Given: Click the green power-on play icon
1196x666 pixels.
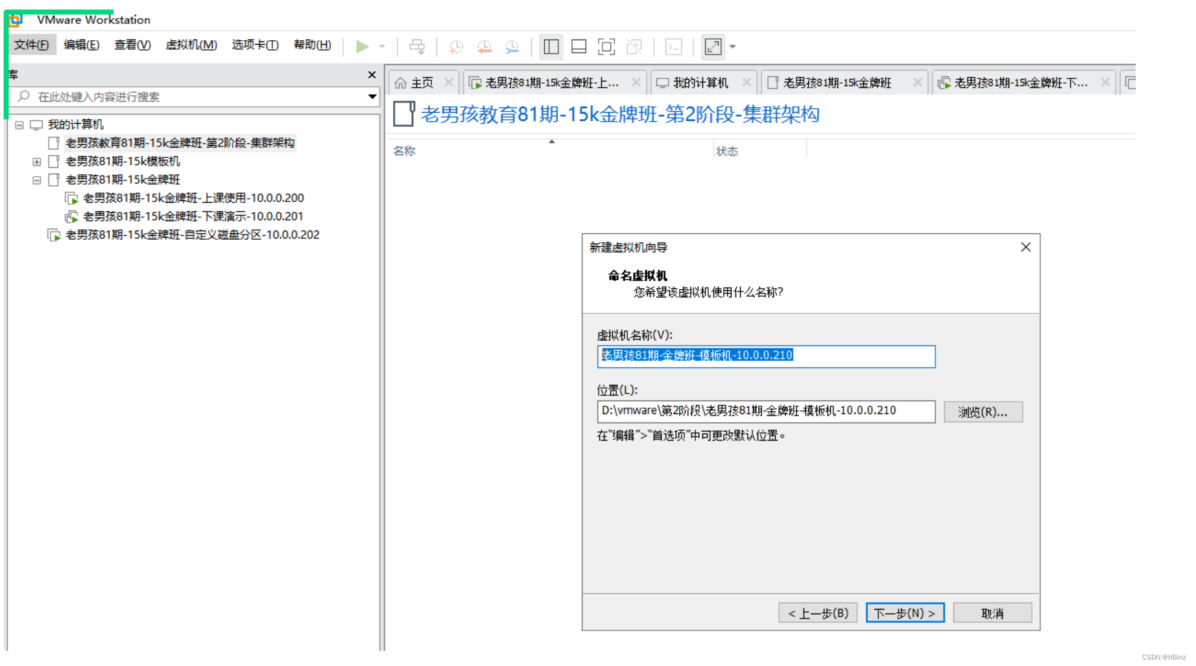Looking at the screenshot, I should [x=362, y=47].
